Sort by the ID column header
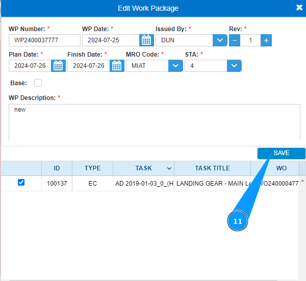This screenshot has height=281, width=306. [x=57, y=168]
